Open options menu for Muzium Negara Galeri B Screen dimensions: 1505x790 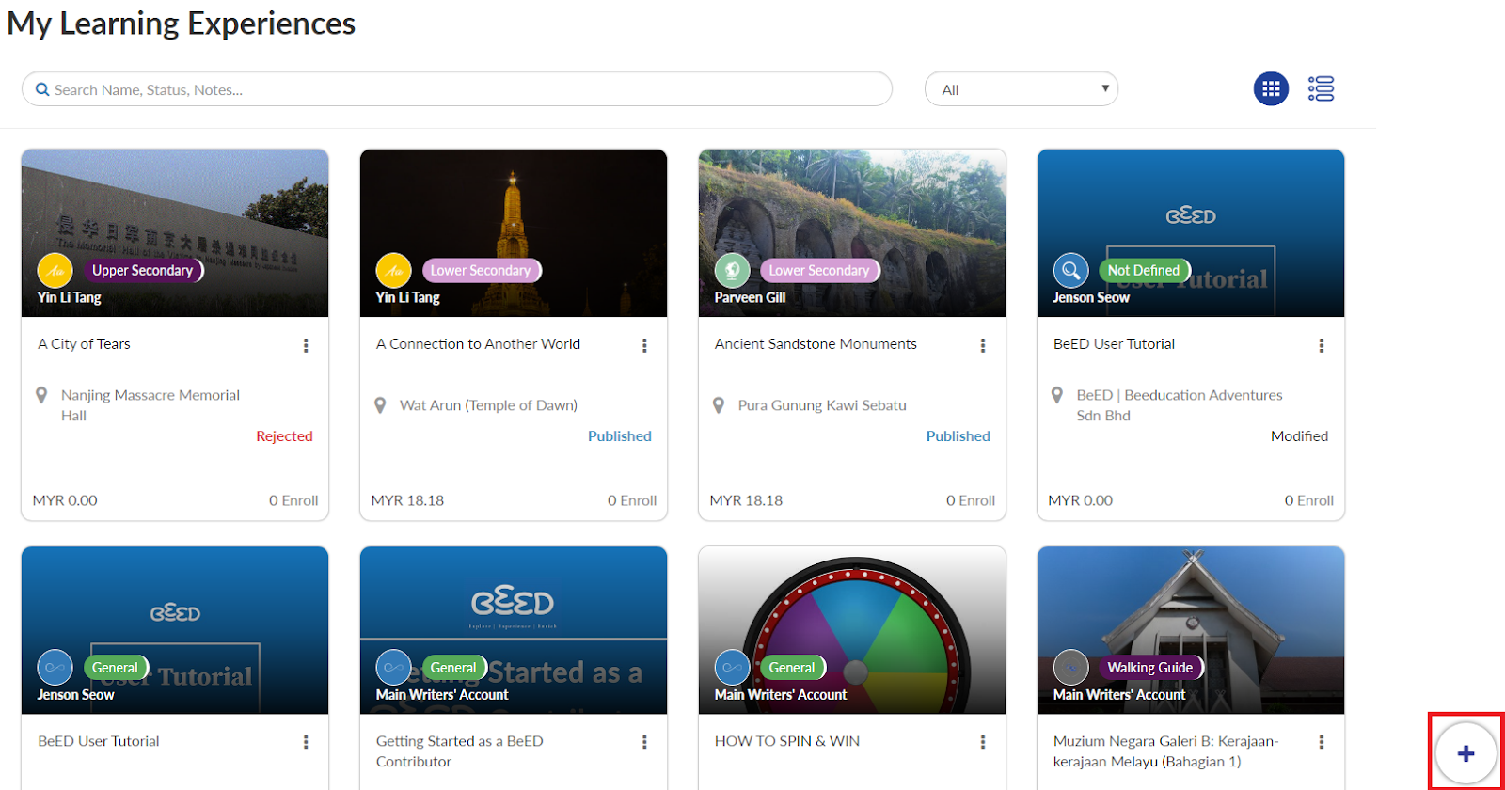coord(1322,742)
